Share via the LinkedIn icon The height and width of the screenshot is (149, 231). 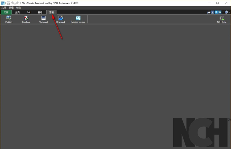pyautogui.click(x=220, y=12)
